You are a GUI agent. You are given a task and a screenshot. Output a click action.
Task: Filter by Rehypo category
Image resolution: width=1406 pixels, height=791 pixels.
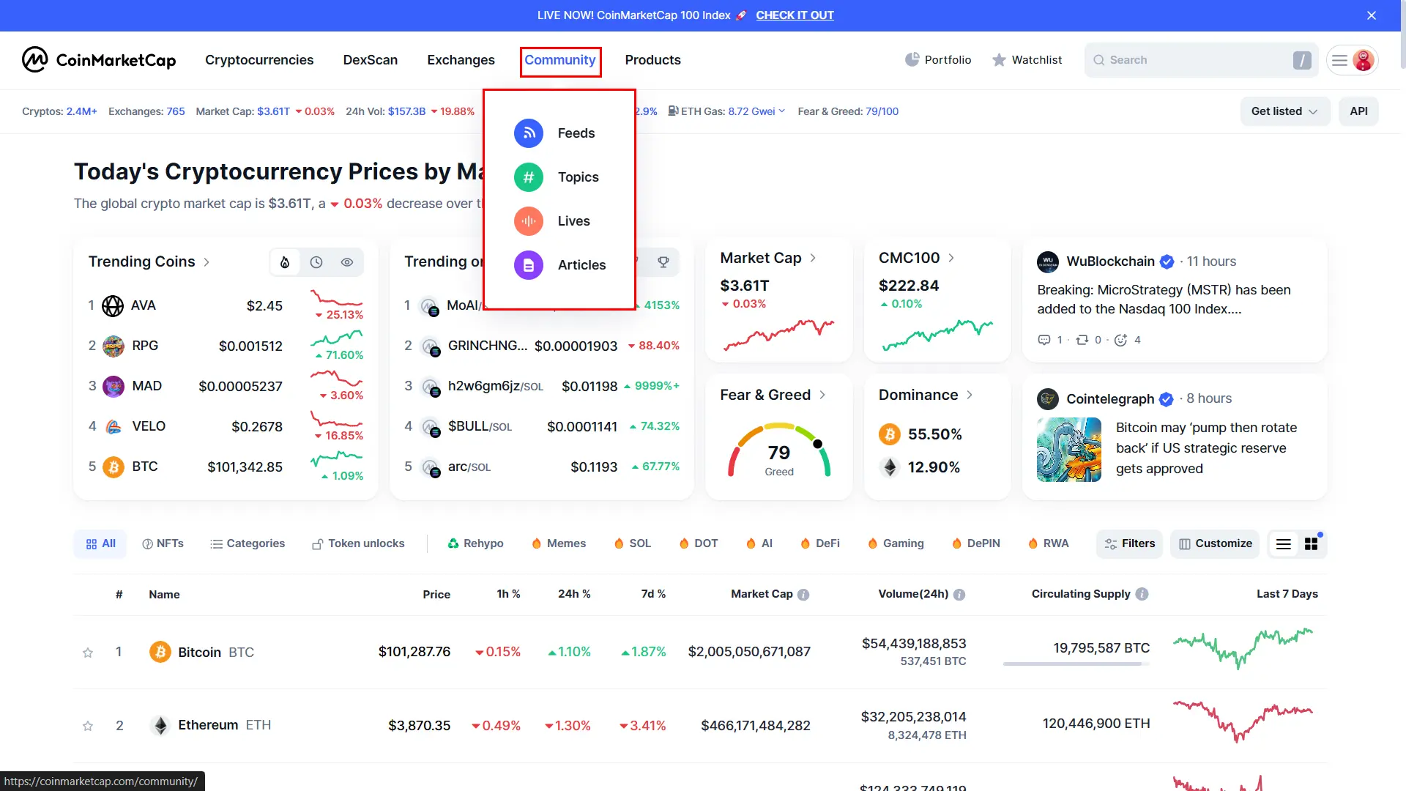point(475,544)
